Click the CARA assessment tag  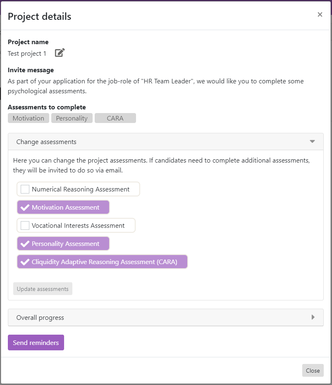point(115,118)
